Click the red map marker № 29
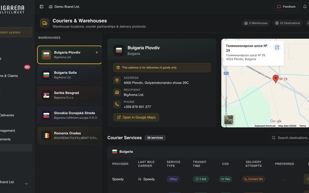This screenshot has height=193, width=309. click(276, 79)
